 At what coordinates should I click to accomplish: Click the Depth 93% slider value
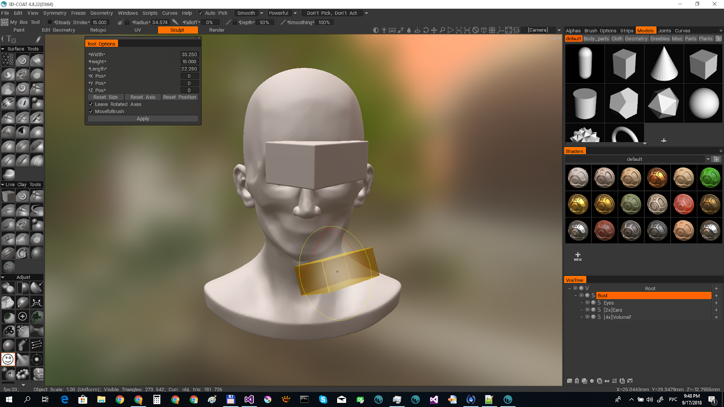264,22
